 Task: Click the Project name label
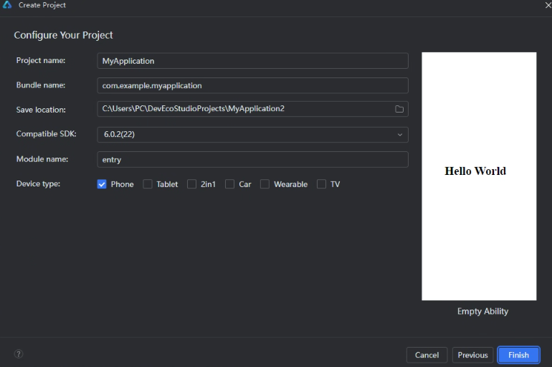pos(40,60)
